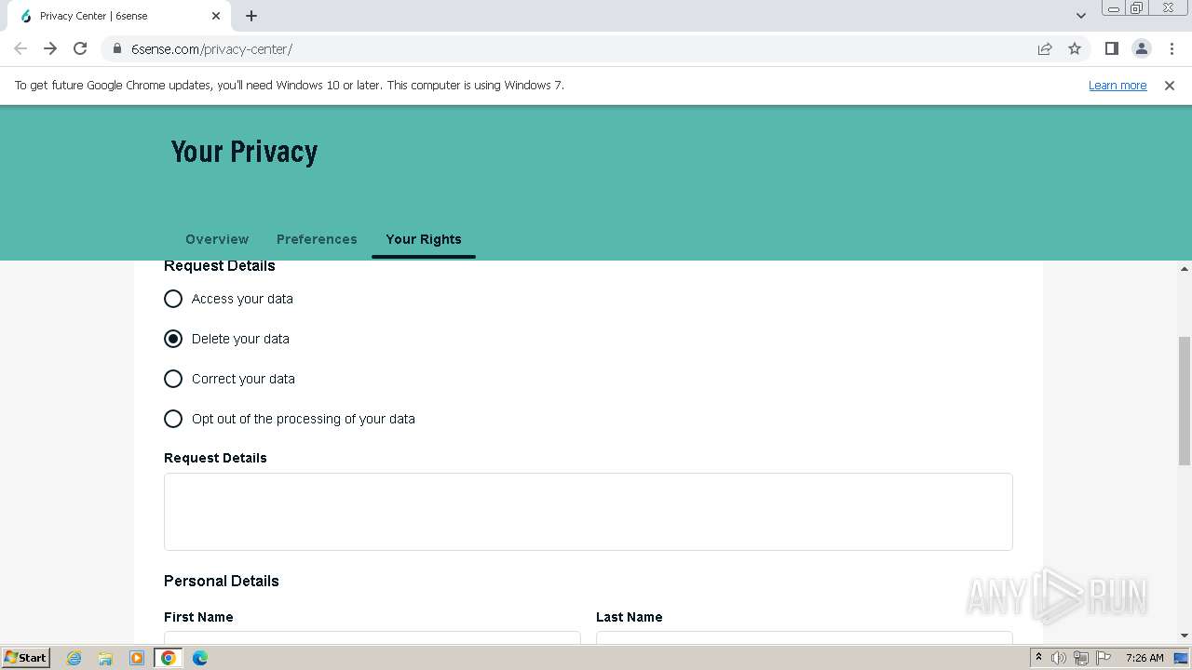Open the tab search chevron
The height and width of the screenshot is (670, 1192).
[x=1081, y=16]
